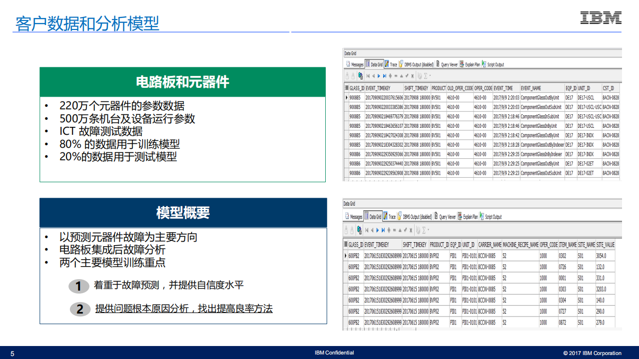Image resolution: width=639 pixels, height=359 pixels.
Task: Select the Data Grid tab icon
Action: click(367, 64)
